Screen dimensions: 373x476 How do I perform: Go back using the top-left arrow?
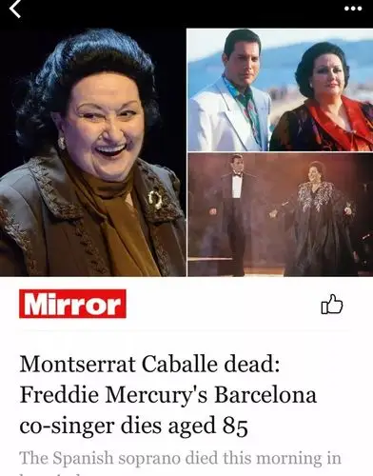[14, 9]
